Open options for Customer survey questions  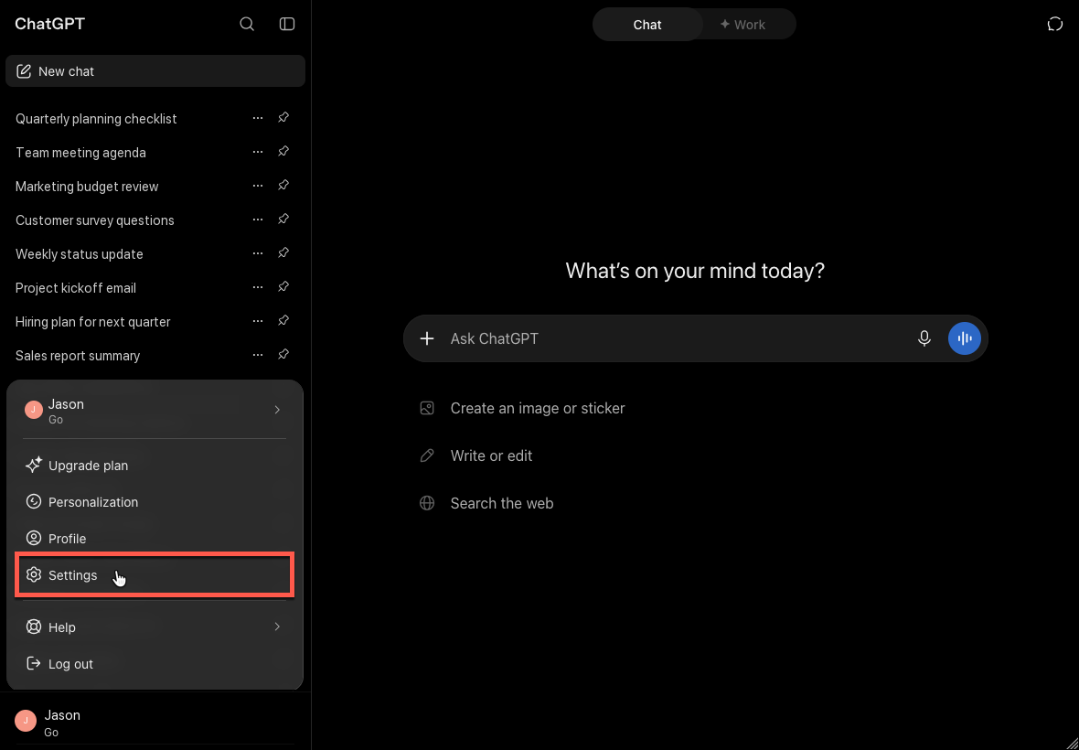257,220
